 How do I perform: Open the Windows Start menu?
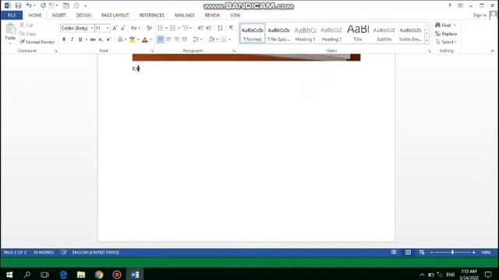[x=9, y=275]
